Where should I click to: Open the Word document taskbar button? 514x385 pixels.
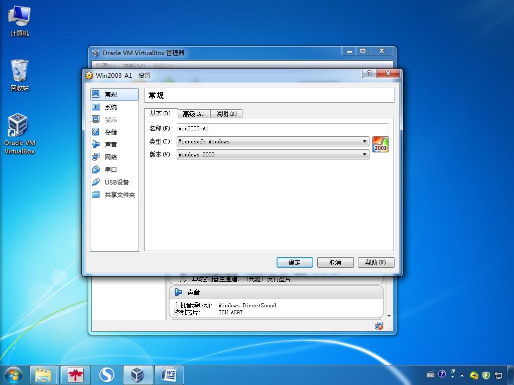[x=169, y=375]
